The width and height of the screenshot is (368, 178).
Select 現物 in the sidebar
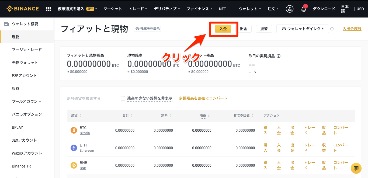click(x=27, y=37)
